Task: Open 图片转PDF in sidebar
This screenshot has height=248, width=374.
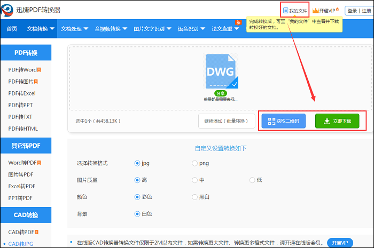Action: 21,174
